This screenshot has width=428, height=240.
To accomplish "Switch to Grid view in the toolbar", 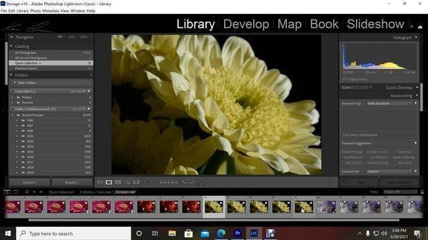I will (x=100, y=182).
